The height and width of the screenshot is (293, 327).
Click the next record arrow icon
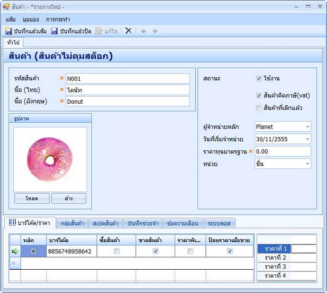point(155,31)
